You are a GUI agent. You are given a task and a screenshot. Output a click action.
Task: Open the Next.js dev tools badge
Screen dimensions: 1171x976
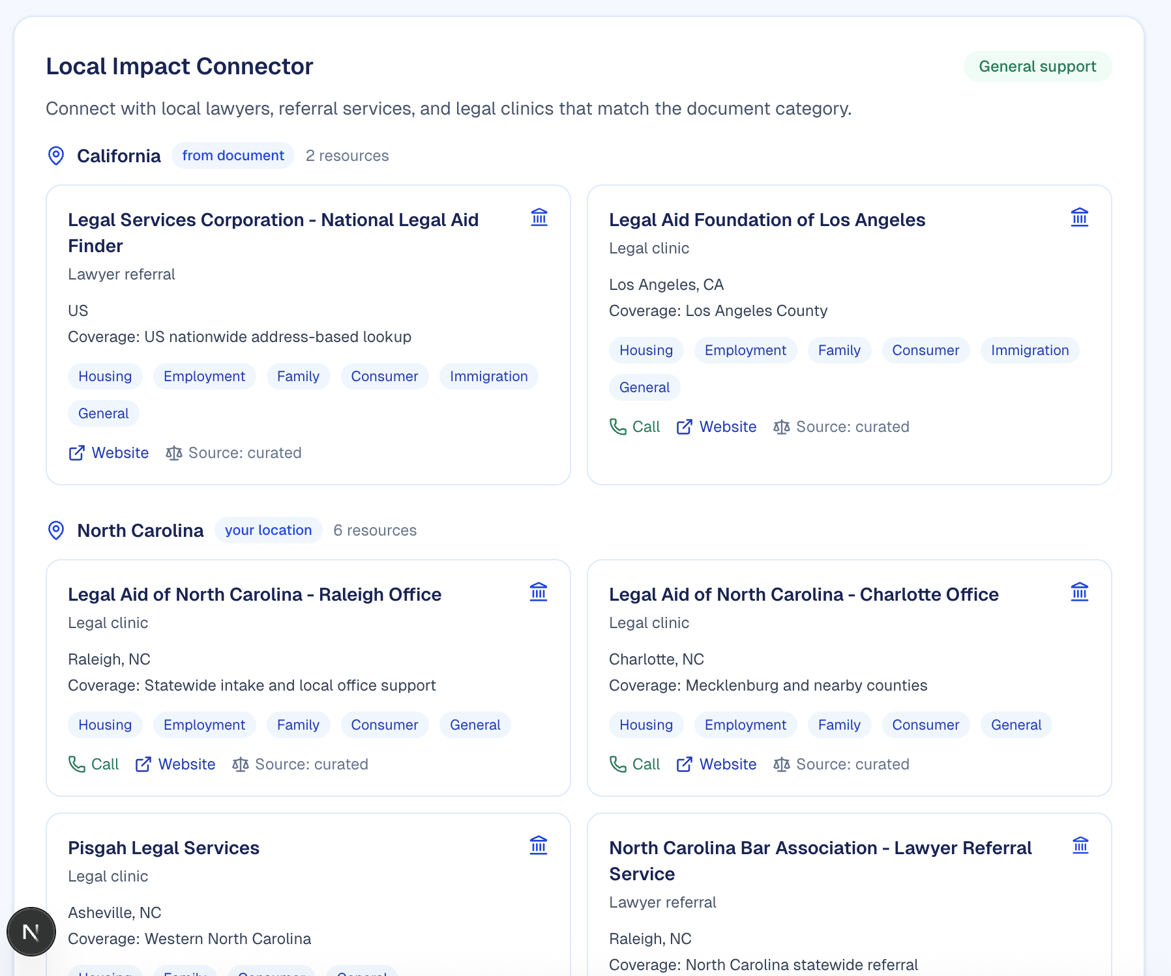31,932
